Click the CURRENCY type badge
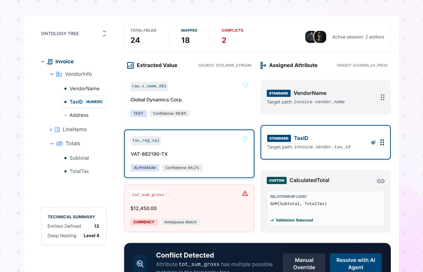 [x=144, y=222]
